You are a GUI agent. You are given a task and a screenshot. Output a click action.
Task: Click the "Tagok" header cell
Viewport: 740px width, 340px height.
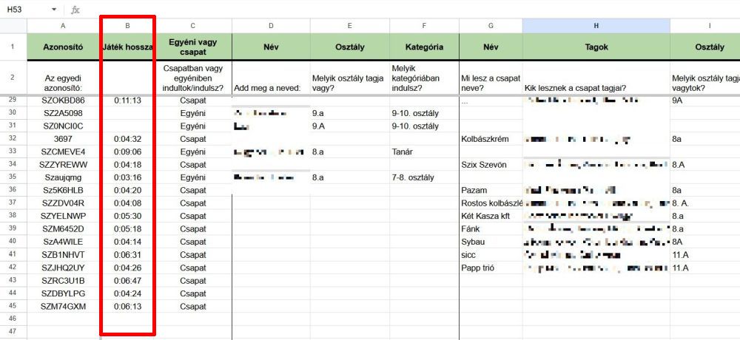(596, 47)
